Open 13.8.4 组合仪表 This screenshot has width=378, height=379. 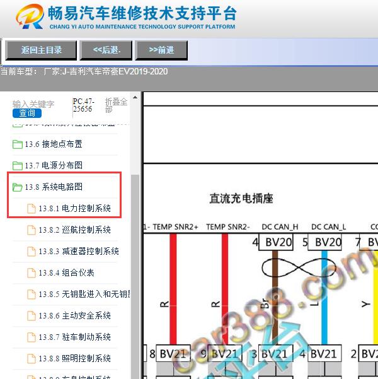[x=66, y=272]
